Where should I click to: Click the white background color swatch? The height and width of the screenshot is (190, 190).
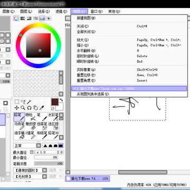61,107
